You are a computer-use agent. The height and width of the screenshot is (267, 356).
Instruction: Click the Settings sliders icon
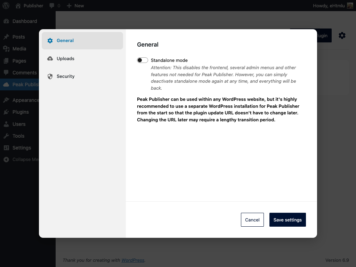(x=6, y=147)
